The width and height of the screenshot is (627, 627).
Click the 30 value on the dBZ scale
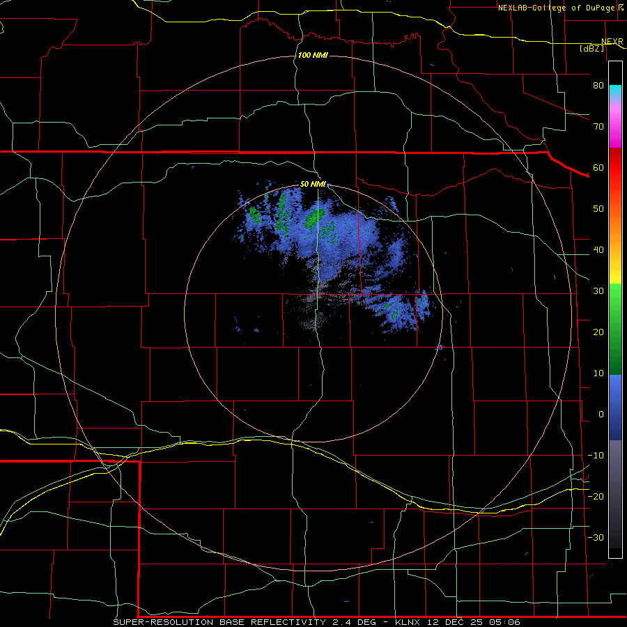[x=598, y=291]
